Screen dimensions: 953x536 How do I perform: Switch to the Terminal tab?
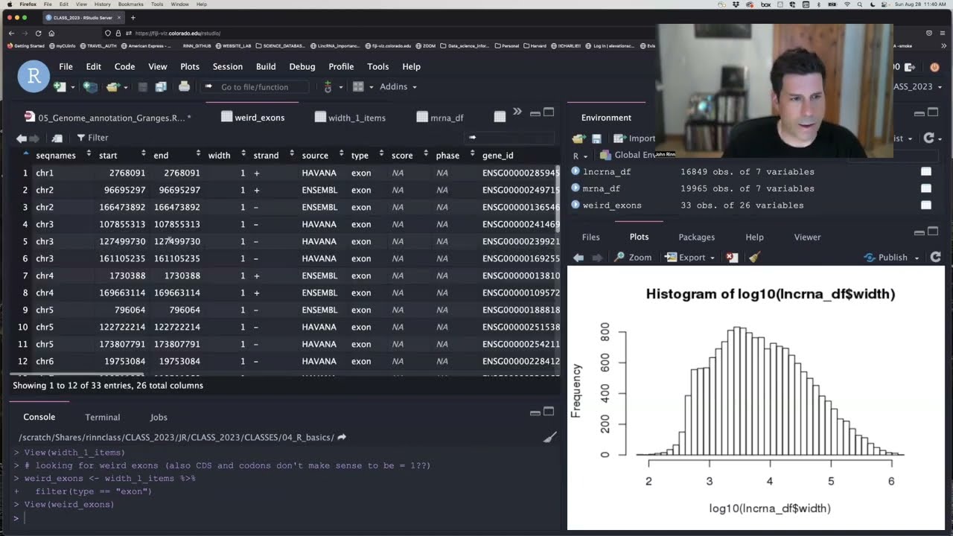(x=103, y=417)
